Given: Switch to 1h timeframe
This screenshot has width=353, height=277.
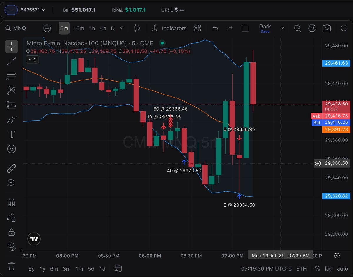Looking at the screenshot, I should [92, 28].
